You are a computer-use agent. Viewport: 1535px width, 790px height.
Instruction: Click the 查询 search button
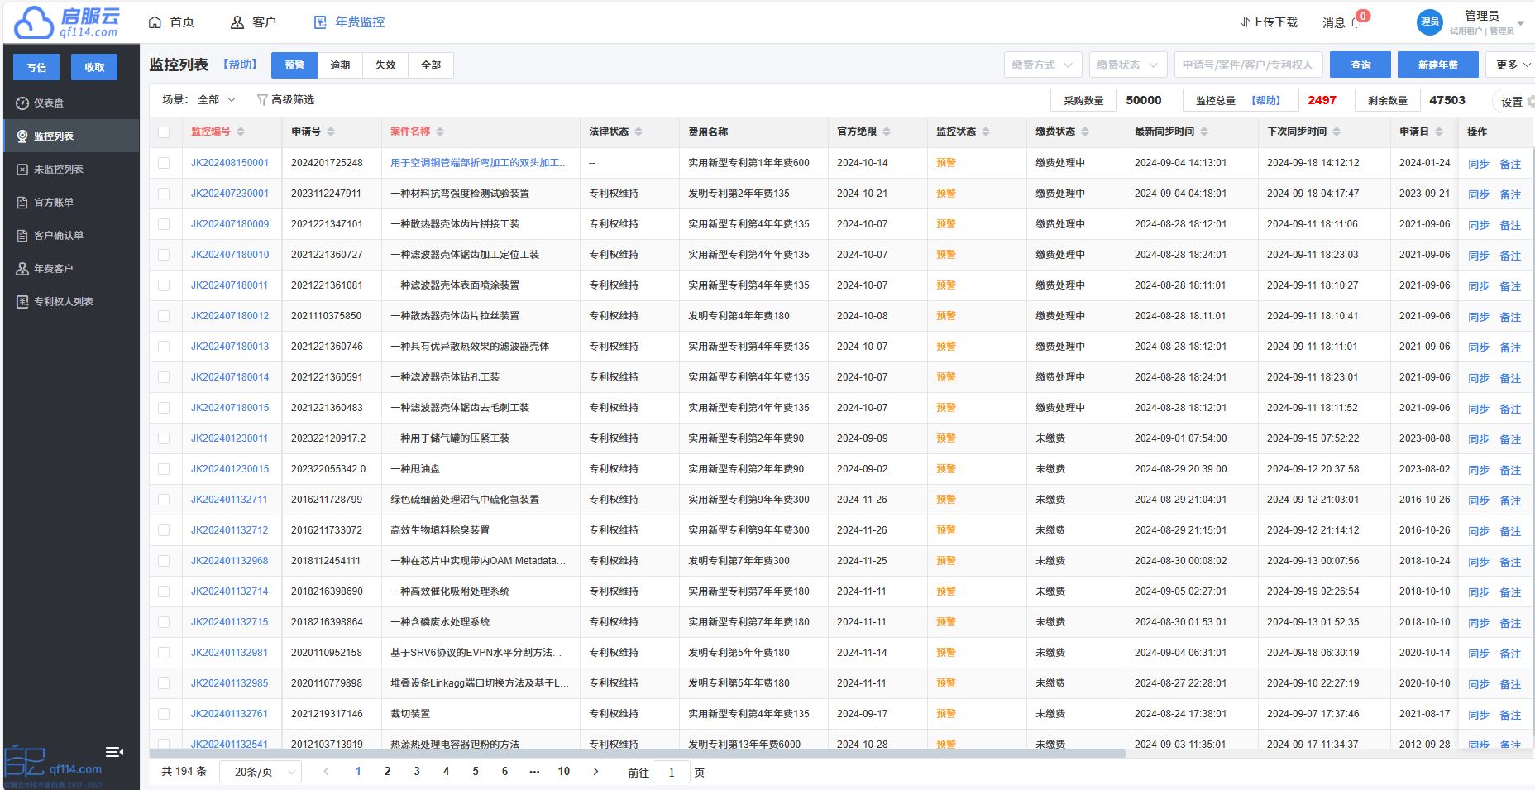pos(1360,65)
